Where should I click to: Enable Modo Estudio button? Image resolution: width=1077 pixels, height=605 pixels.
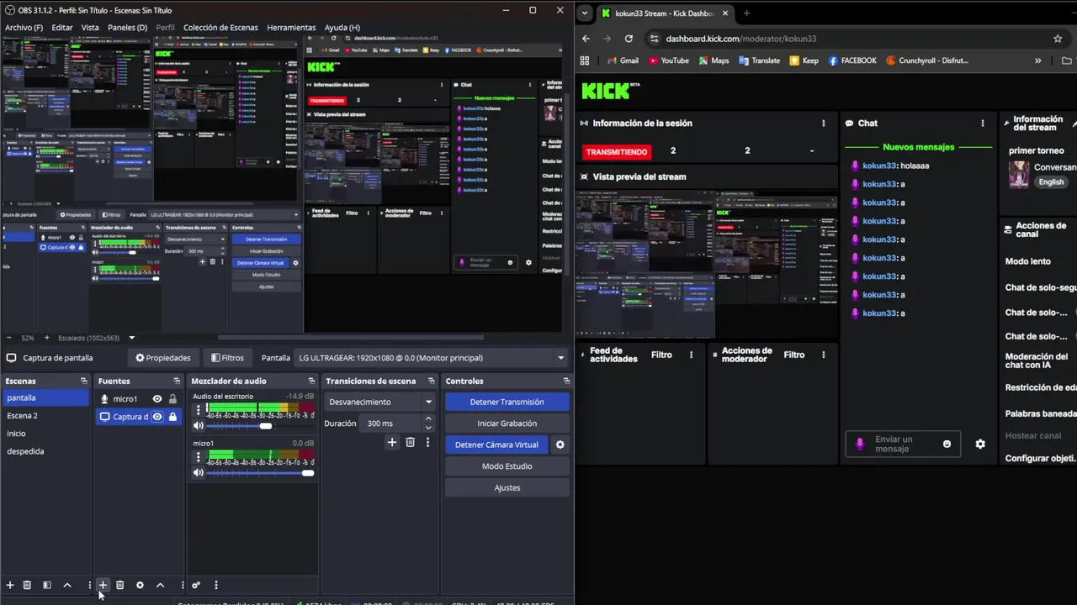[x=507, y=466]
